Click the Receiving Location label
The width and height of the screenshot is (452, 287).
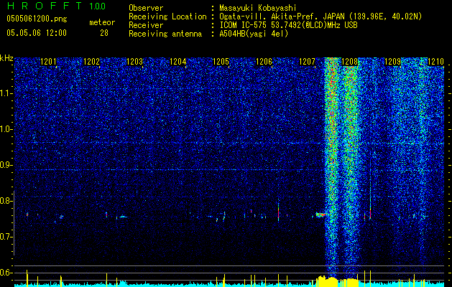tap(167, 17)
